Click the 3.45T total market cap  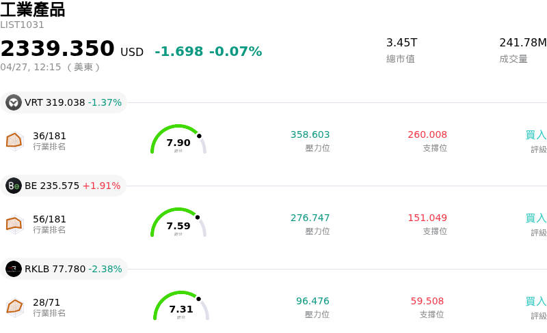(401, 43)
